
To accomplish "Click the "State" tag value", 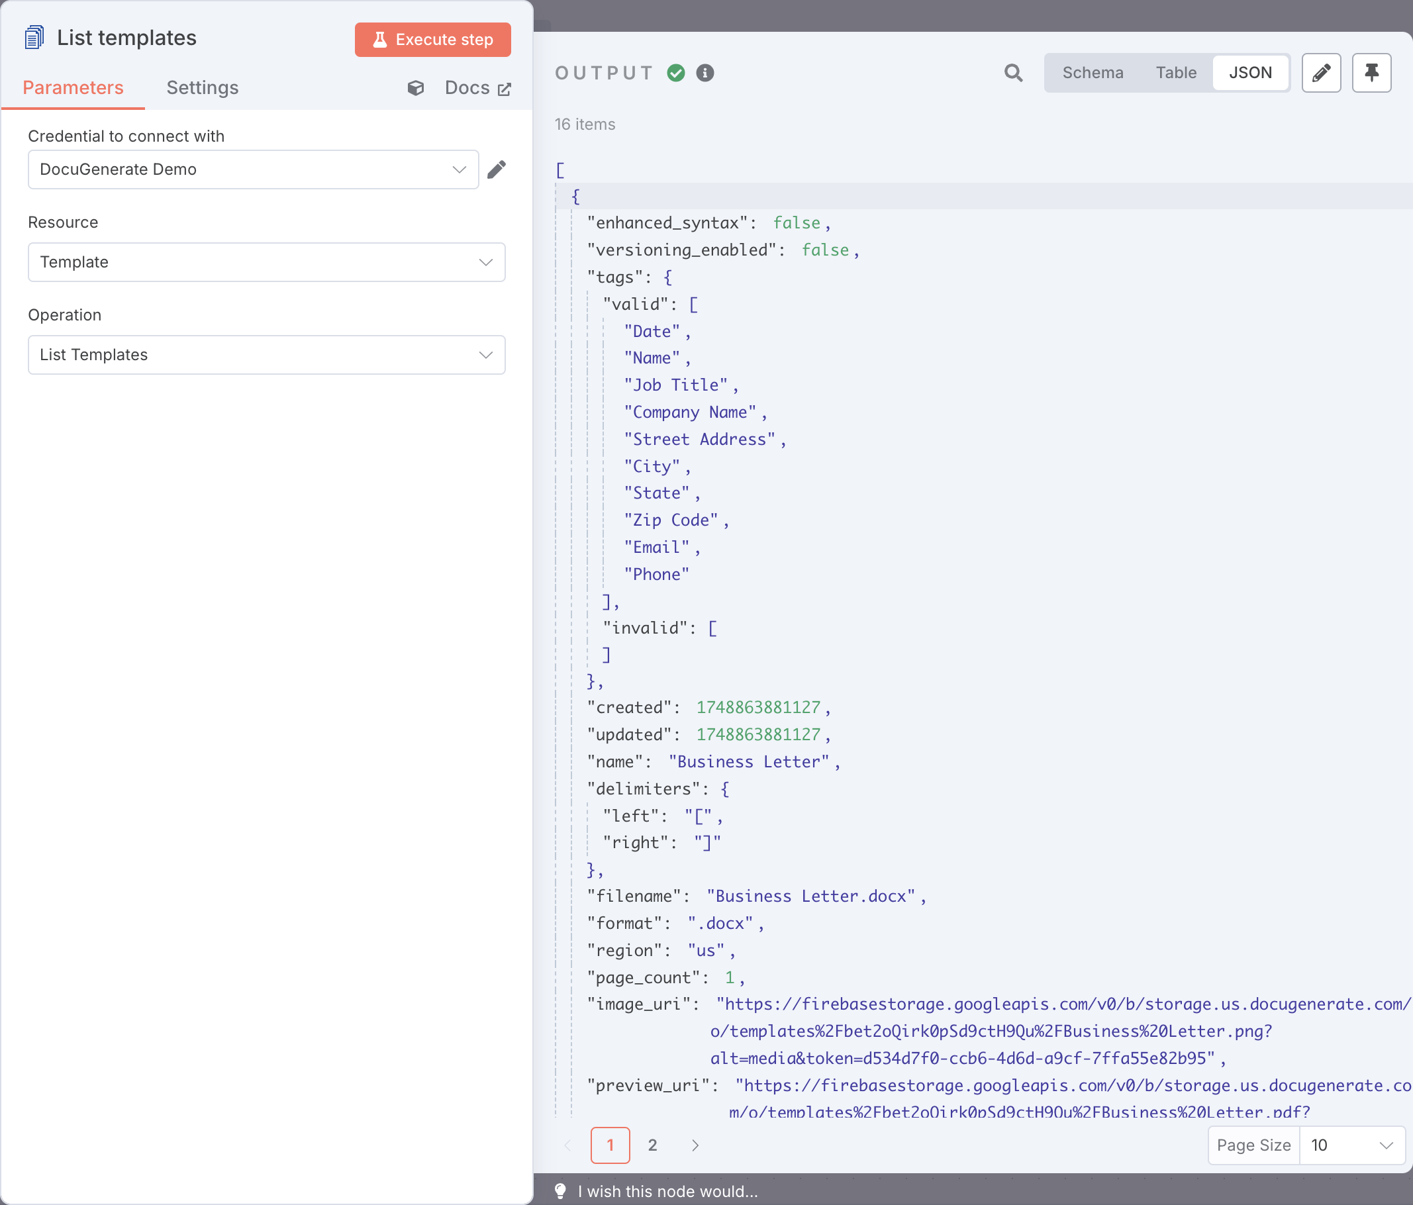I will 657,493.
